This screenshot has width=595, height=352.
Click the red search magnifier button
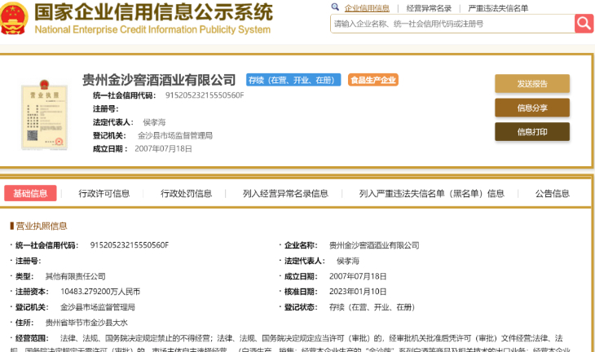click(x=584, y=24)
